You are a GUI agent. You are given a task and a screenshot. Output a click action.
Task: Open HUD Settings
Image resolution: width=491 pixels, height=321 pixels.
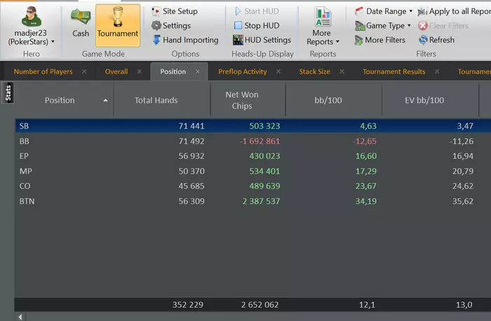pyautogui.click(x=262, y=40)
